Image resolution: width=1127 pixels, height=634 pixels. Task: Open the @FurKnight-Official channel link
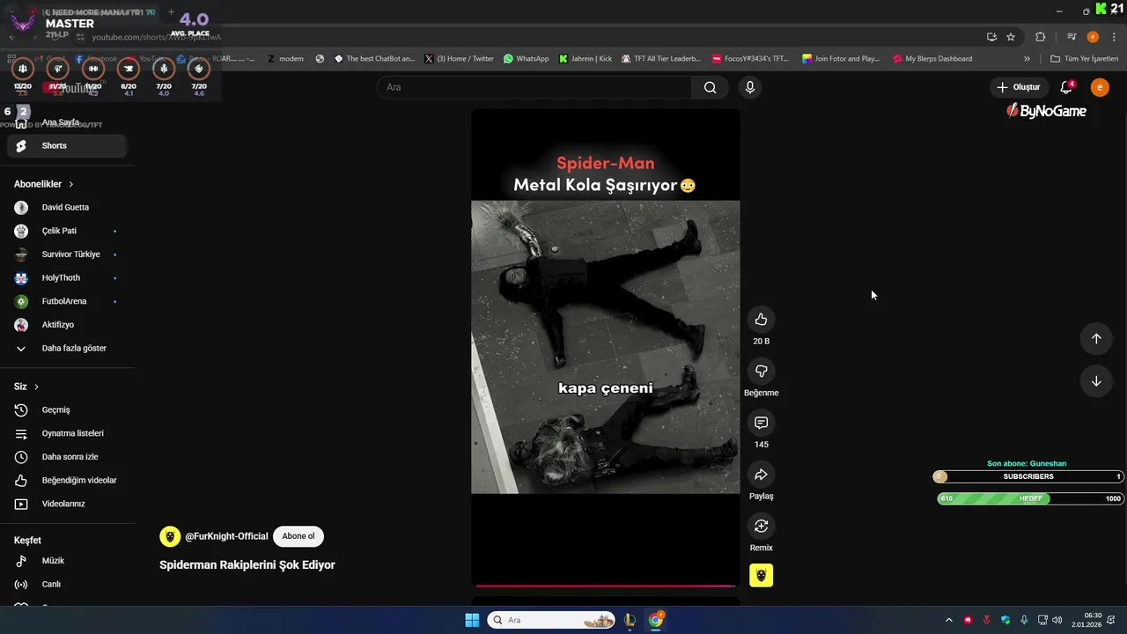tap(226, 536)
